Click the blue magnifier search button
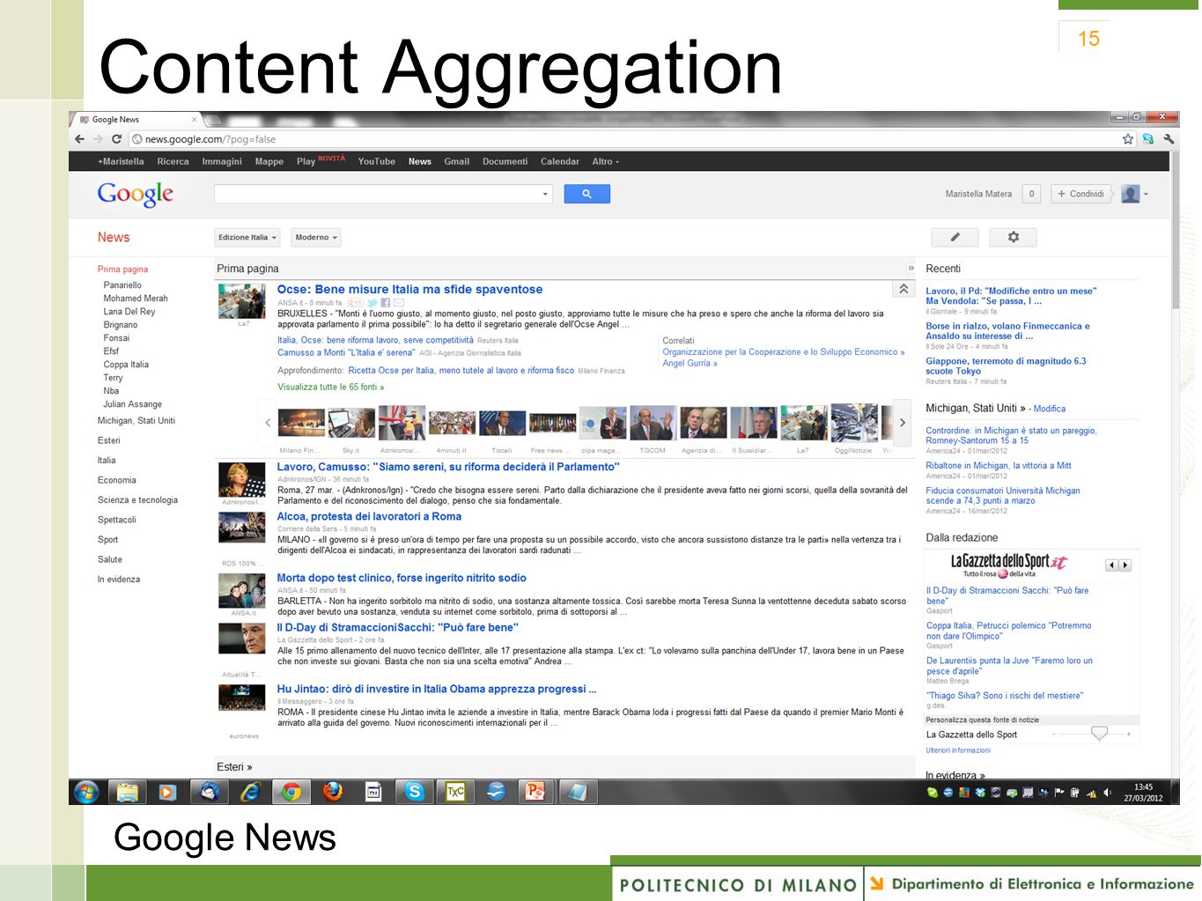Screen dimensions: 1202x901 [x=586, y=194]
